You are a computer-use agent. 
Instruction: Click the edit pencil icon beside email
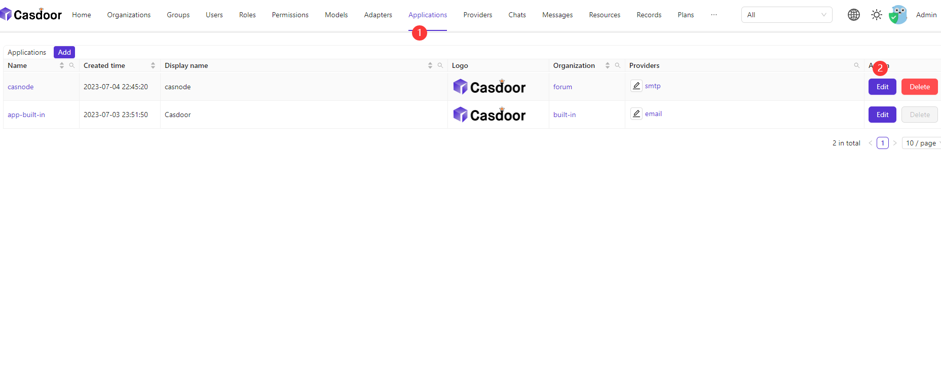pos(636,114)
